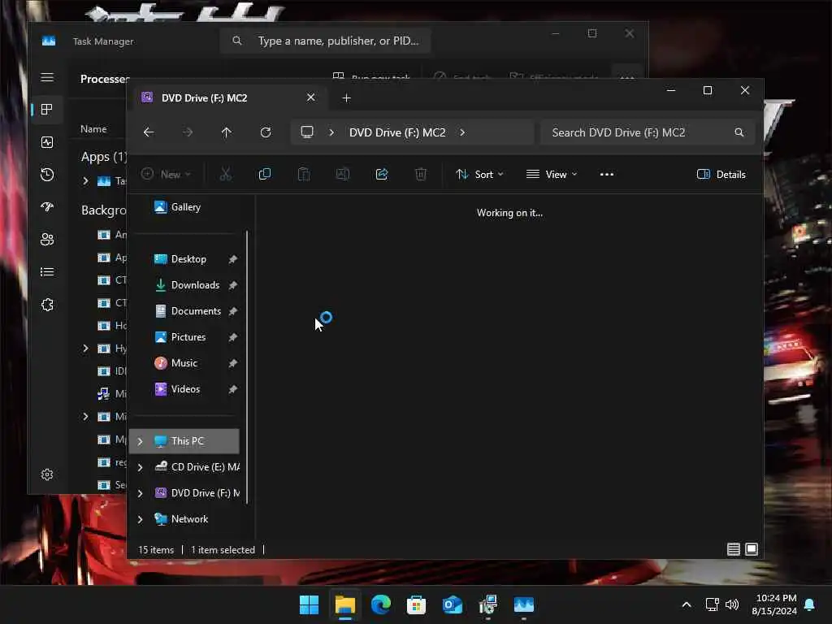Click the Share icon in toolbar
The width and height of the screenshot is (832, 624).
[382, 174]
